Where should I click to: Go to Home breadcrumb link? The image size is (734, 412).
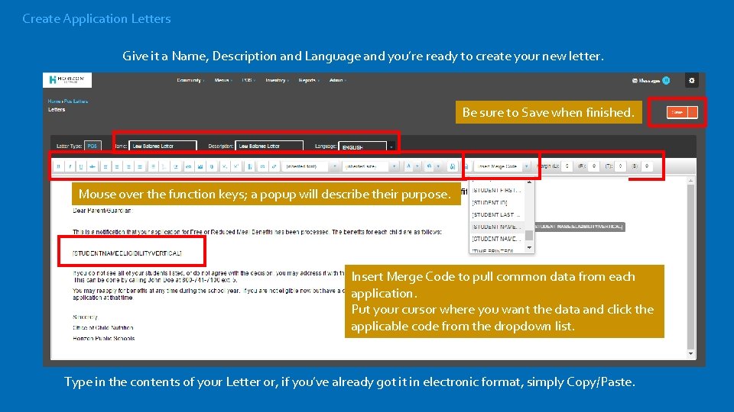(54, 101)
